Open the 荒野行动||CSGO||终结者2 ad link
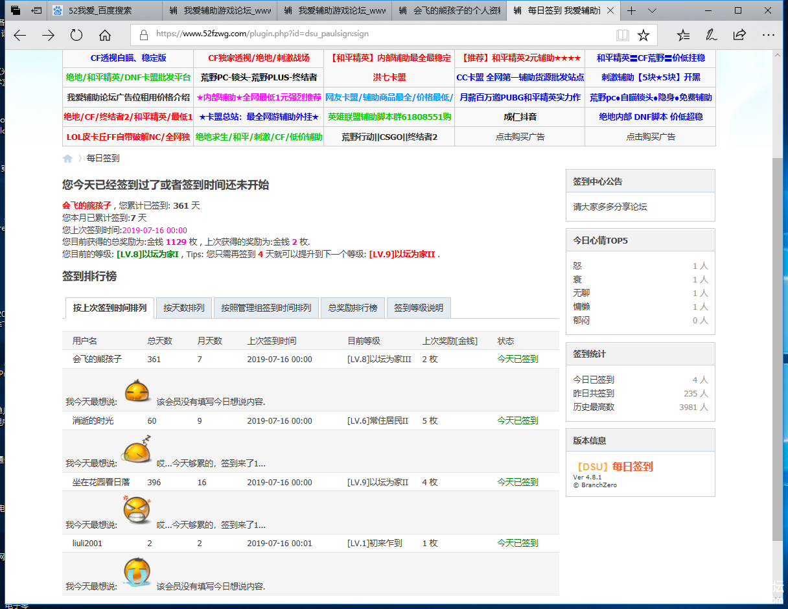 [x=389, y=137]
